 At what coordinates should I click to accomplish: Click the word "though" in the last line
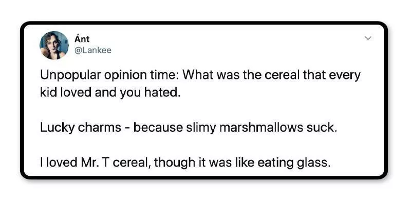pyautogui.click(x=174, y=163)
